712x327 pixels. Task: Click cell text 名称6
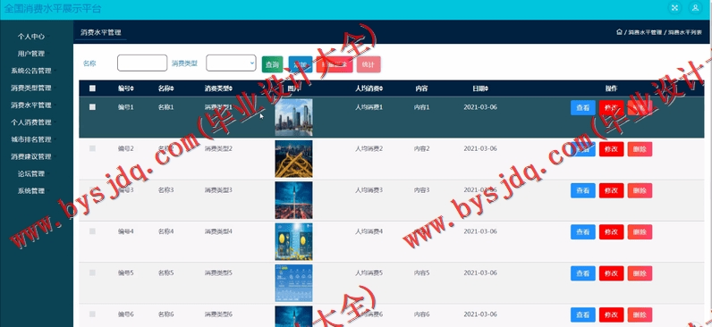[165, 314]
